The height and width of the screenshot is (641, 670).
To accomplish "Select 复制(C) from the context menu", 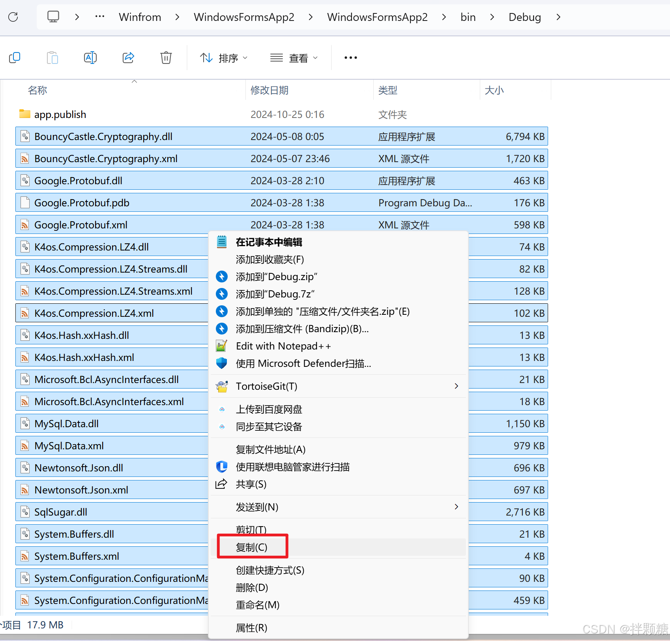I will [x=251, y=547].
